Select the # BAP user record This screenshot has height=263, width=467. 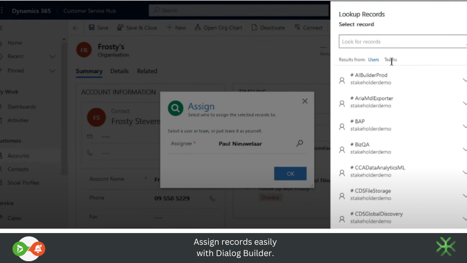(399, 125)
